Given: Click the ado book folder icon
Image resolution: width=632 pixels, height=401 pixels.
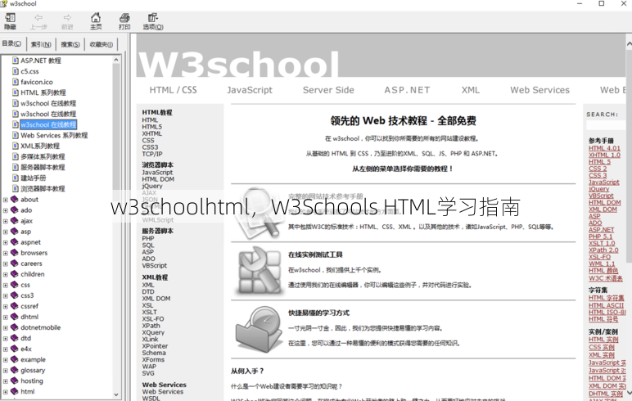Looking at the screenshot, I should click(x=15, y=210).
